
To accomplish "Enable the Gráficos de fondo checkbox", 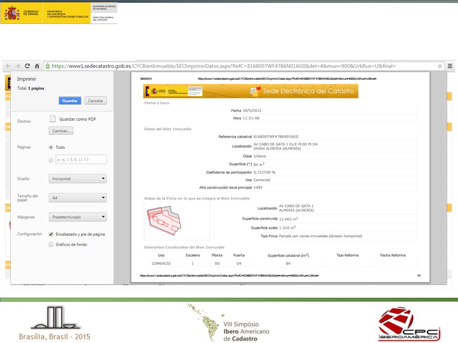I will [x=51, y=244].
